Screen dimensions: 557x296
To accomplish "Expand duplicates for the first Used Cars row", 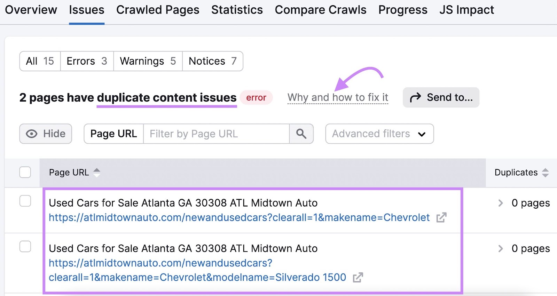I will pos(500,203).
